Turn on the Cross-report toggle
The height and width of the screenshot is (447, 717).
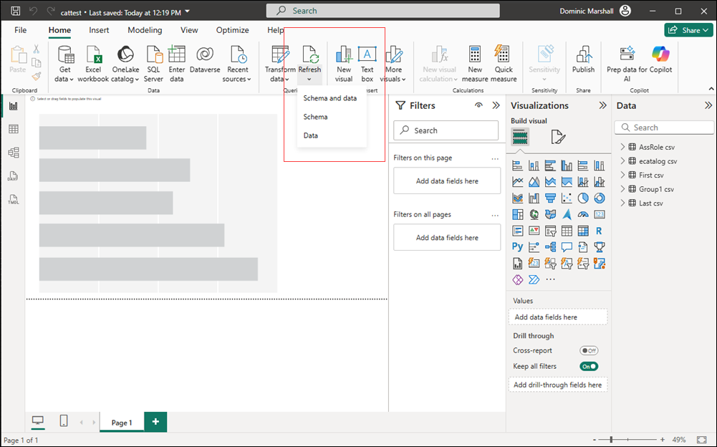click(589, 351)
